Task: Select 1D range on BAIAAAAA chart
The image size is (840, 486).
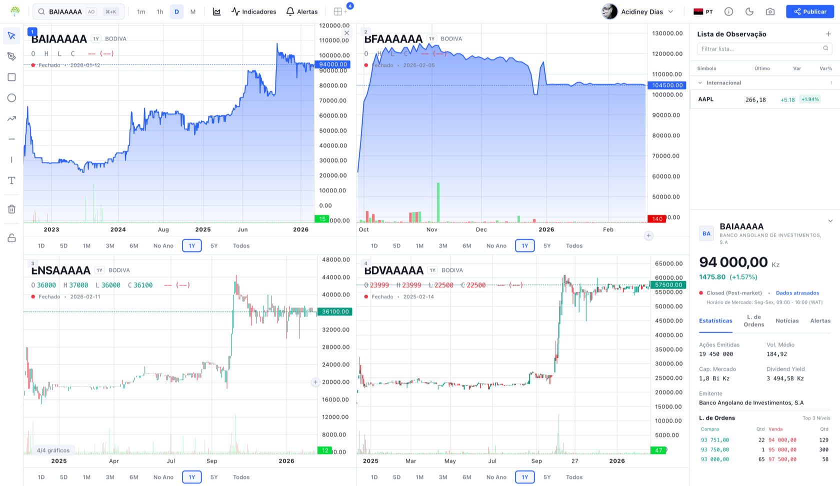Action: [x=41, y=246]
